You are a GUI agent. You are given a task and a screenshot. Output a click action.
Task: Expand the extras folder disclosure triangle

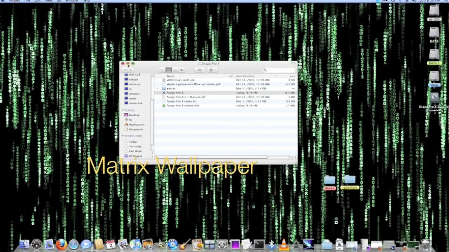click(x=157, y=89)
